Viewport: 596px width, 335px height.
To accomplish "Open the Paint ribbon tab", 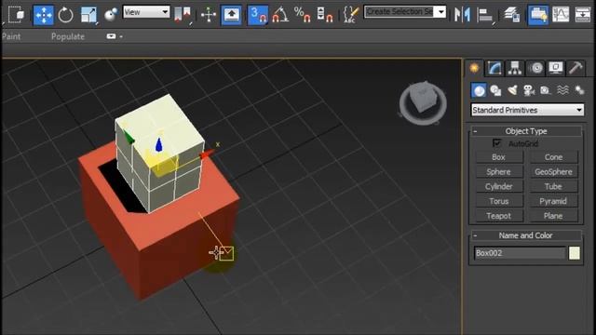I will [x=11, y=36].
